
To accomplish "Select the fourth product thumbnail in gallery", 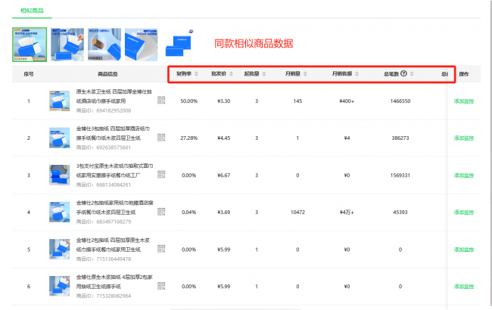I will click(141, 45).
